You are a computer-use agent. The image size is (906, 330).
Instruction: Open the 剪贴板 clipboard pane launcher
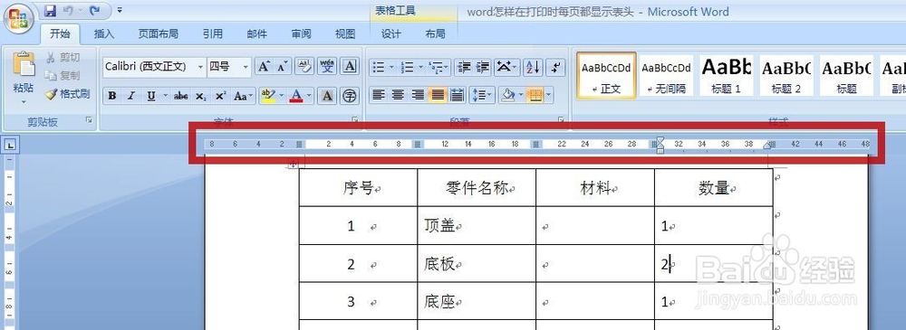click(89, 120)
